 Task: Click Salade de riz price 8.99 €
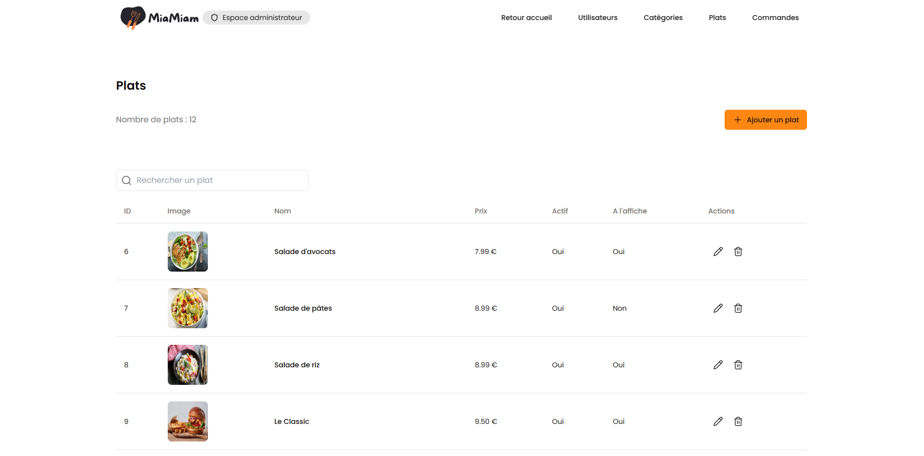(x=486, y=365)
